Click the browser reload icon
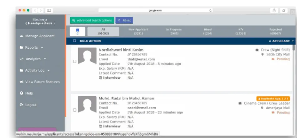The height and width of the screenshot is (138, 297). pos(210,11)
